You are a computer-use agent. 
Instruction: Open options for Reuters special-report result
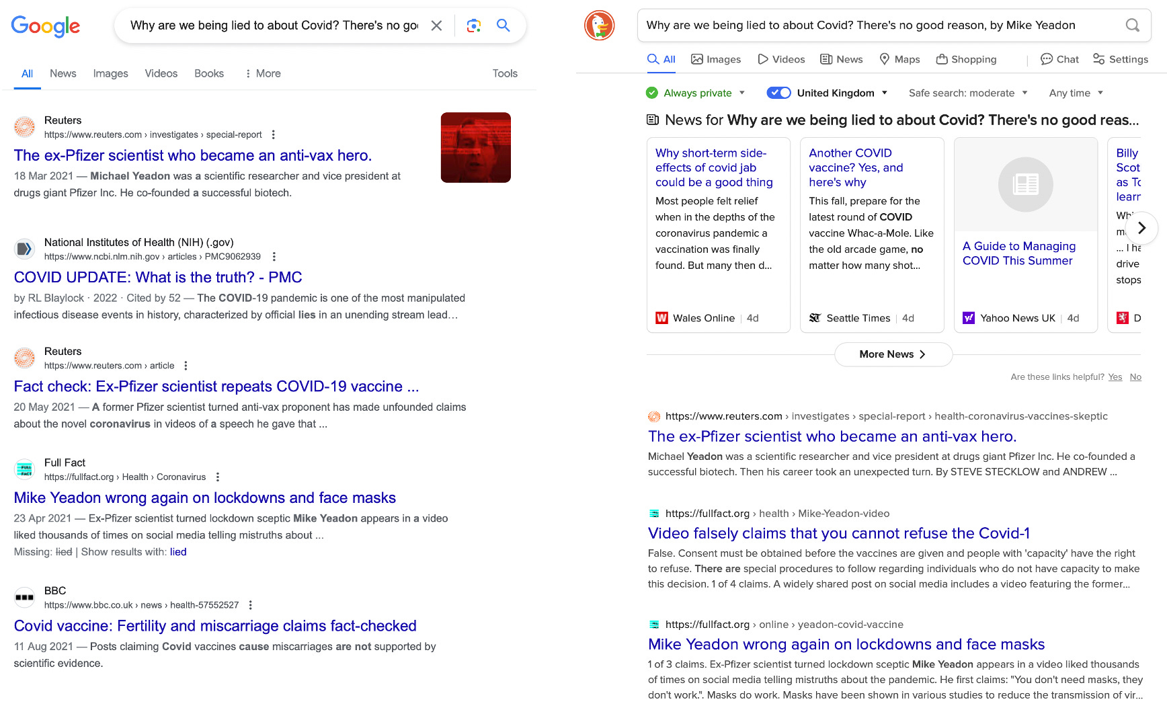(273, 134)
